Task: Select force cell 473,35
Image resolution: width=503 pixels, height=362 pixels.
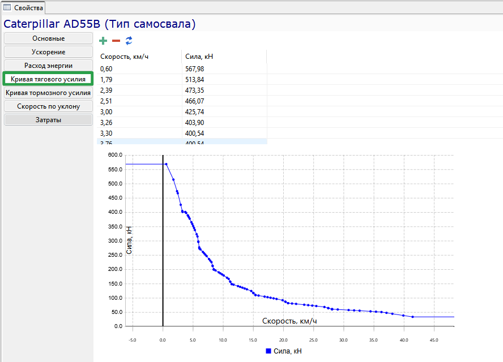Action: coord(224,90)
